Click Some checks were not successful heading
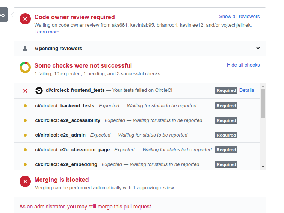The image size is (284, 213). (x=83, y=66)
